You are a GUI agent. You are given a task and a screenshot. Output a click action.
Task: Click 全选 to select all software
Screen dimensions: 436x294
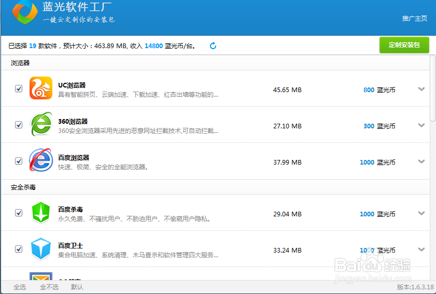[x=20, y=287]
